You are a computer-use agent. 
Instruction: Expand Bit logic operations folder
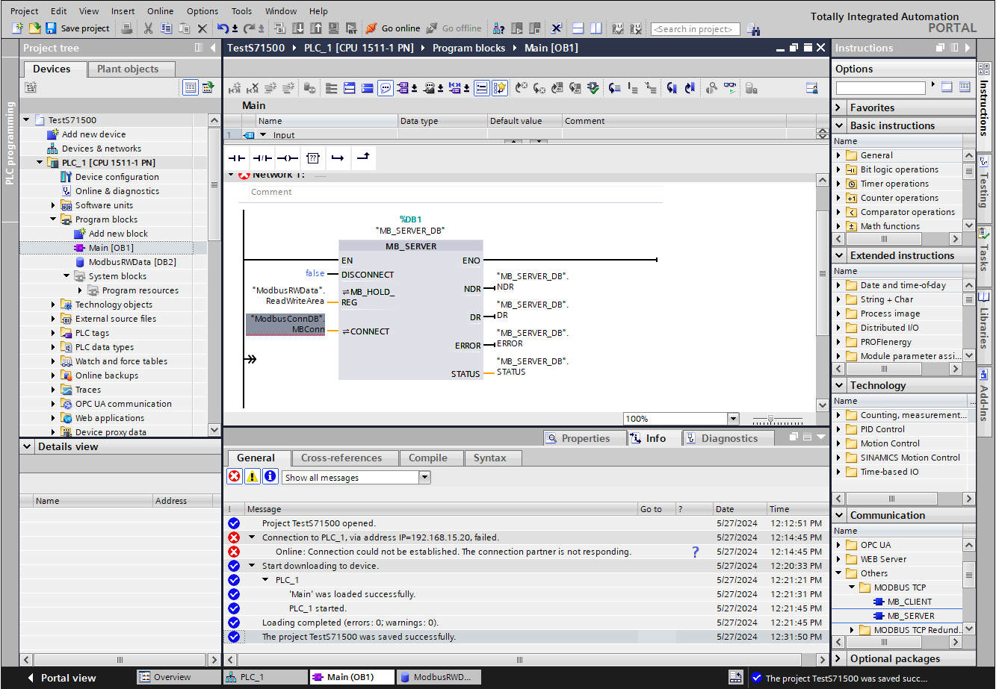coord(838,169)
